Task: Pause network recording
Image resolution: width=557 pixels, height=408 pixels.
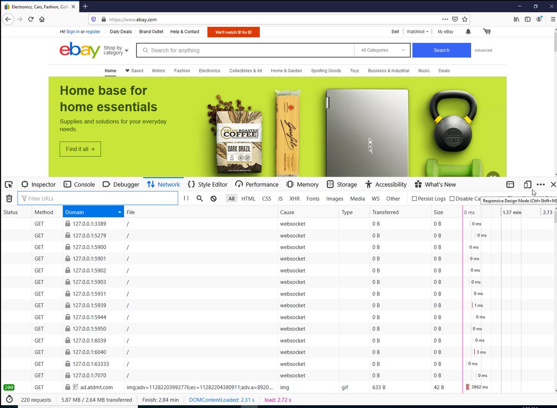Action: point(186,198)
